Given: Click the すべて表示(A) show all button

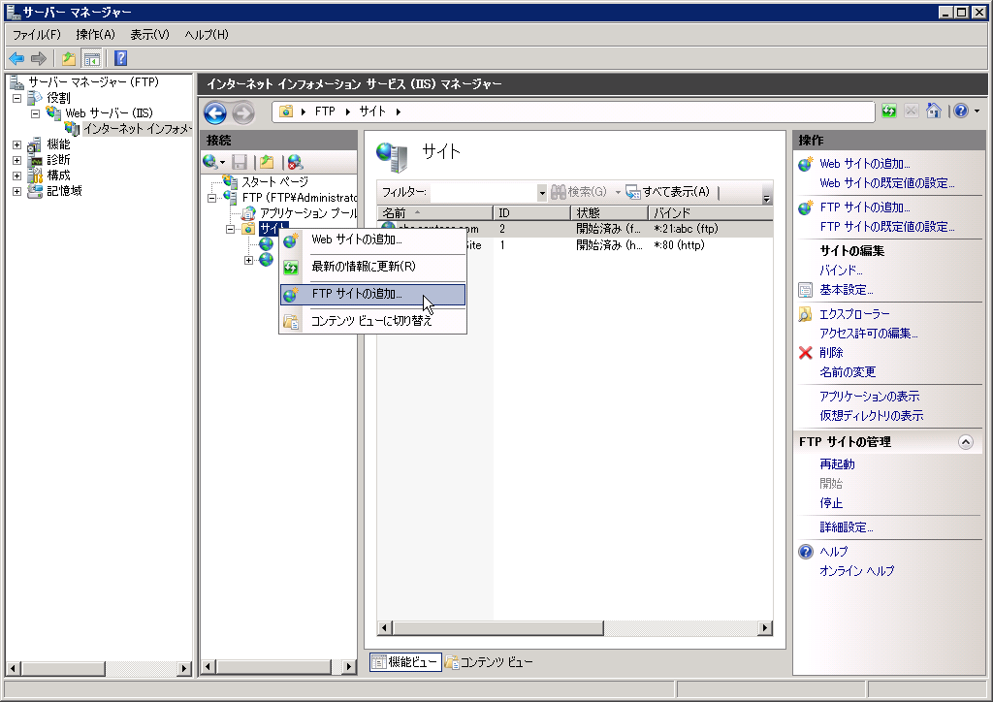Looking at the screenshot, I should (667, 192).
